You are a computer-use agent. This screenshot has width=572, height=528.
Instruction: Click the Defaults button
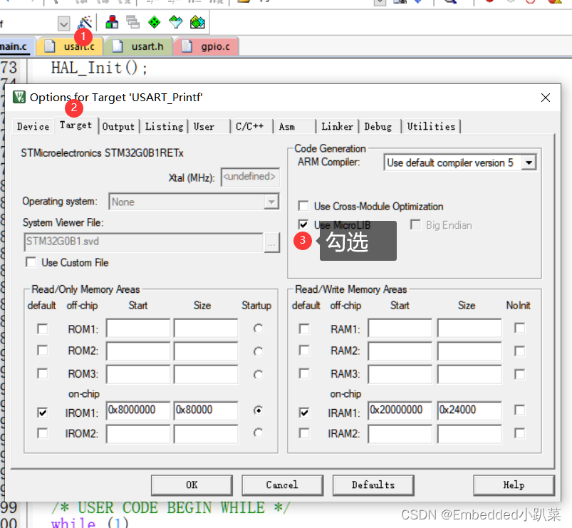pos(373,485)
